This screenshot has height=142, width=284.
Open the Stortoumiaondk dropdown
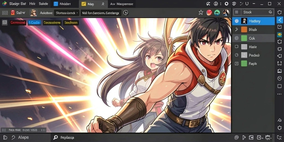(x=67, y=13)
